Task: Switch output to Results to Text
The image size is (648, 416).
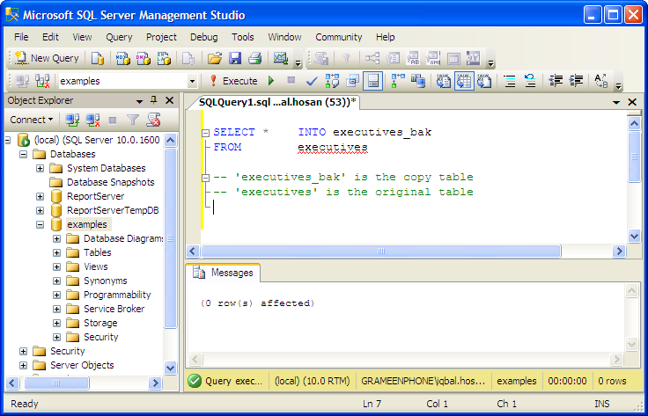Action: (444, 81)
